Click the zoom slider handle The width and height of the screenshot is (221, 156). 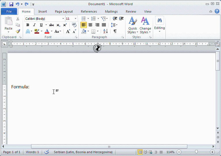click(x=196, y=152)
